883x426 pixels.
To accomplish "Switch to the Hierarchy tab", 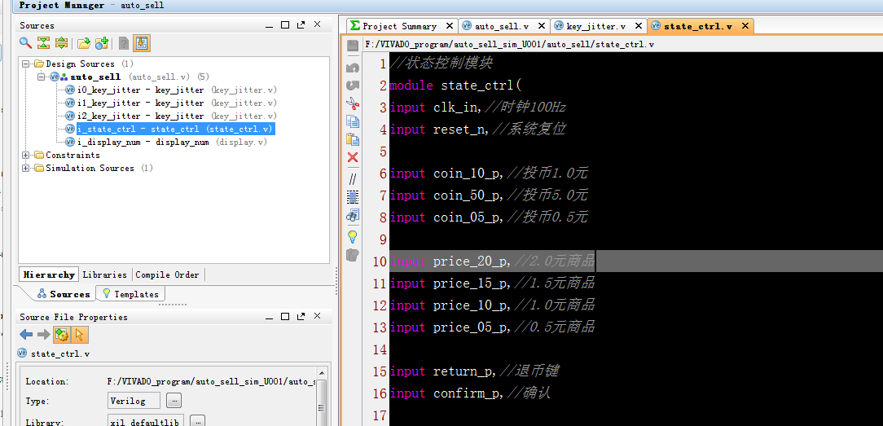I will 49,274.
